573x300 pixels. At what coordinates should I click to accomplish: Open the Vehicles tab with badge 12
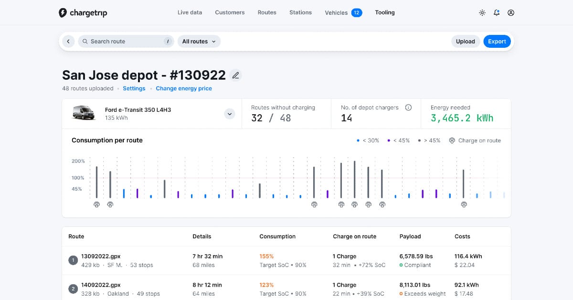(343, 13)
